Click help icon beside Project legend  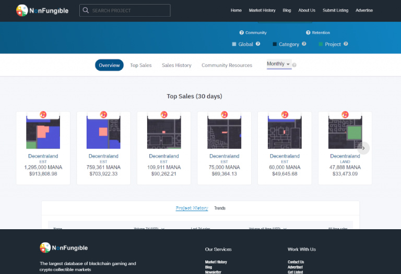pyautogui.click(x=346, y=44)
